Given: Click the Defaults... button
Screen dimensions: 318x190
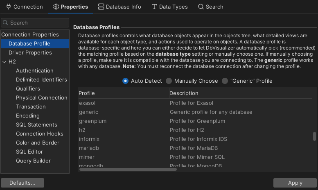Looking at the screenshot, I should tap(23, 183).
